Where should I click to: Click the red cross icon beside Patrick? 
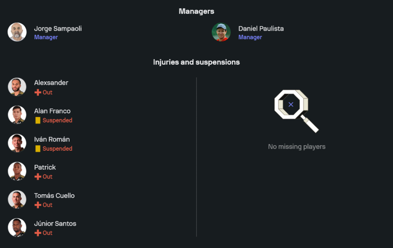[38, 177]
